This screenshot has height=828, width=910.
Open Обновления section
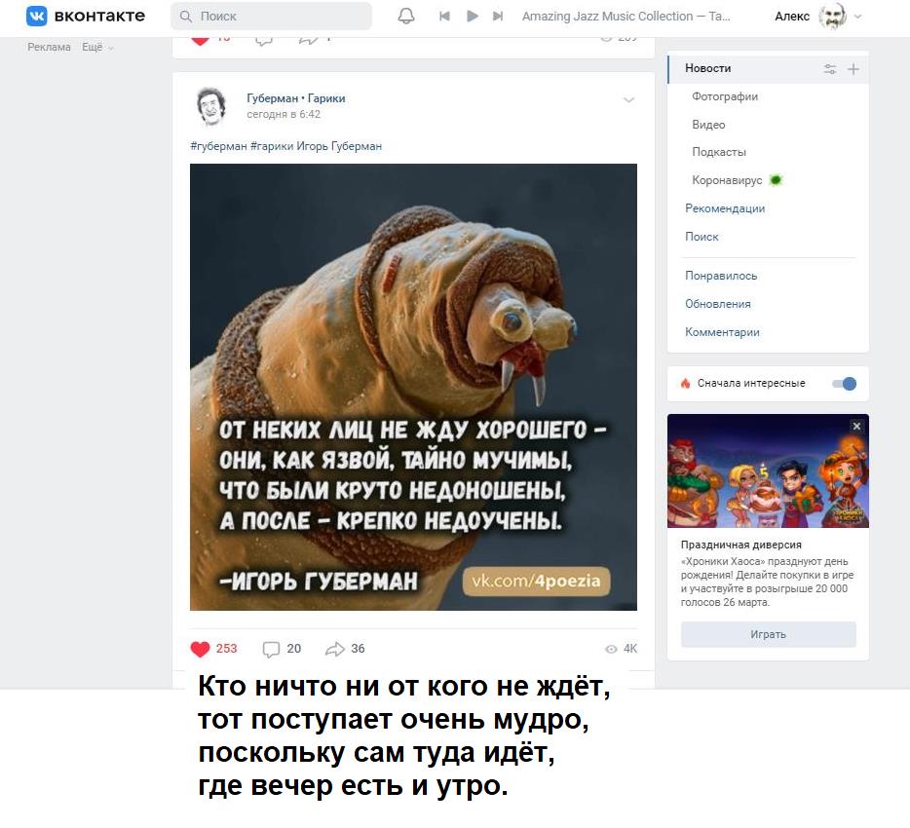coord(718,304)
